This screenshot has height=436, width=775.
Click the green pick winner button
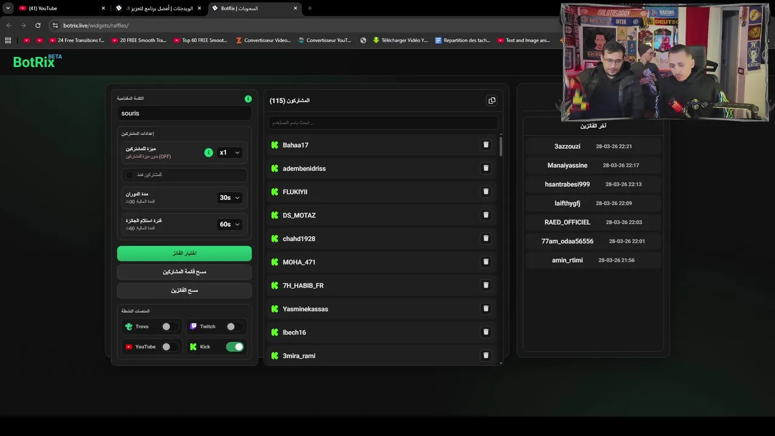pyautogui.click(x=184, y=253)
